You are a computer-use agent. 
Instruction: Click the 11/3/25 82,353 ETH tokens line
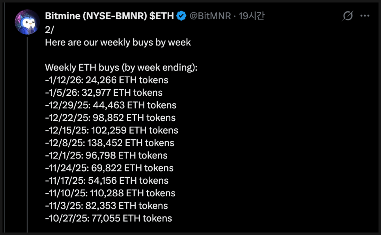tap(106, 206)
